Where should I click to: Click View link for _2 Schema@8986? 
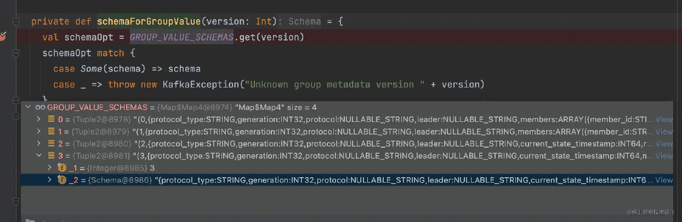click(x=664, y=179)
